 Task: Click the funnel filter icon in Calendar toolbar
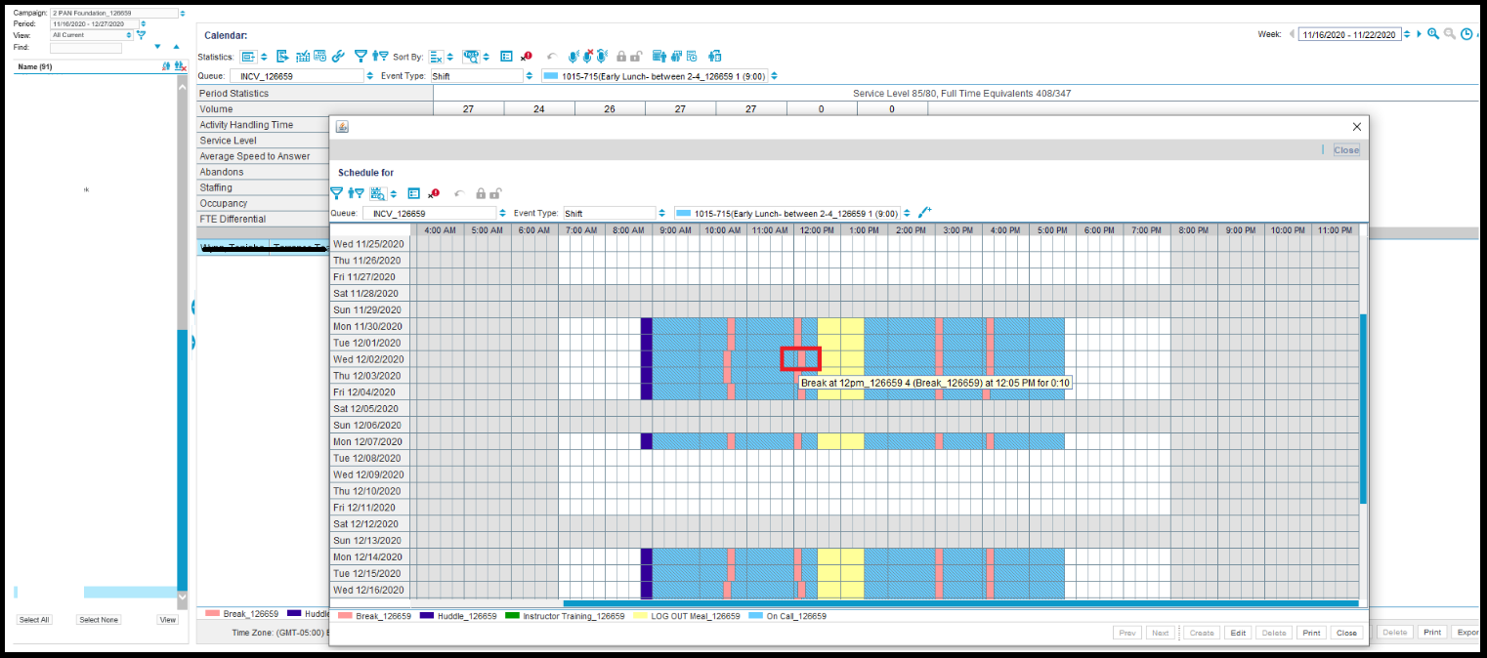pyautogui.click(x=361, y=57)
